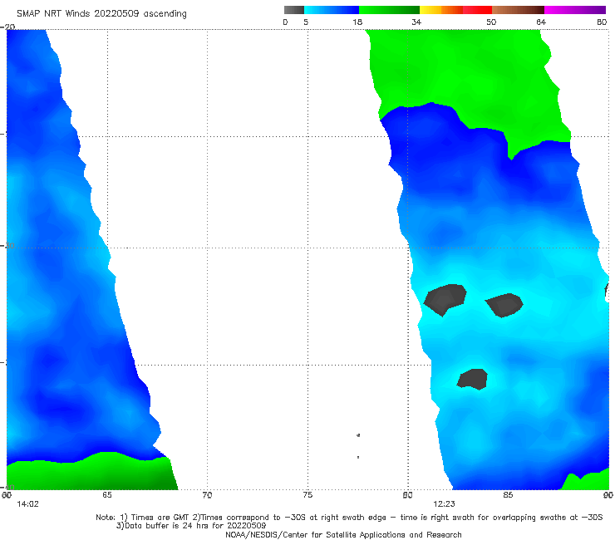This screenshot has height=540, width=615.
Task: Click the longitude axis label '80'
Action: (407, 495)
